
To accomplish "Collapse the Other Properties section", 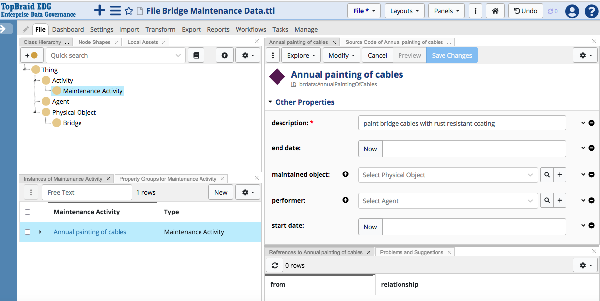I will click(x=270, y=102).
